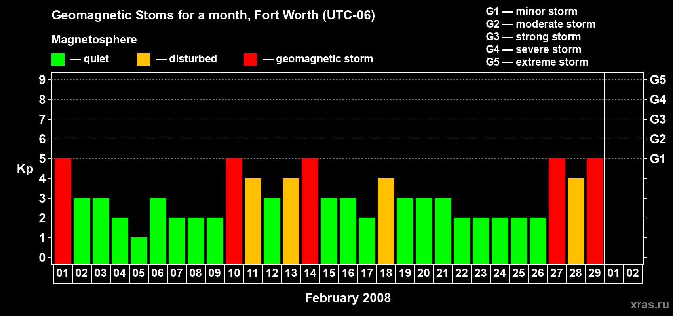Click the date label 16
Screen dimensions: 673x316
click(x=348, y=273)
